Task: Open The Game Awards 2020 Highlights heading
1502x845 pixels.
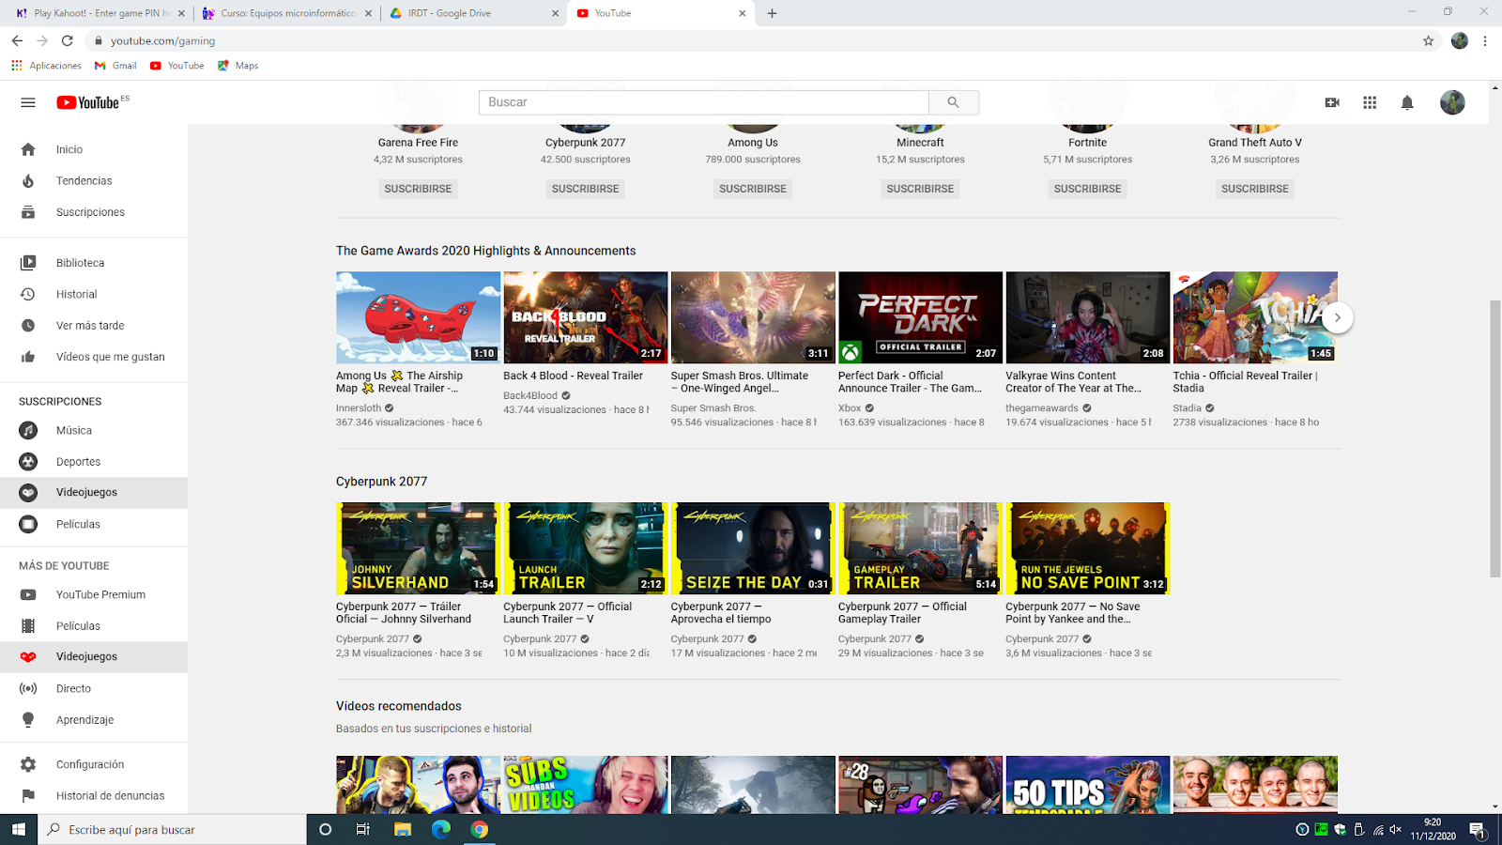Action: (x=485, y=251)
